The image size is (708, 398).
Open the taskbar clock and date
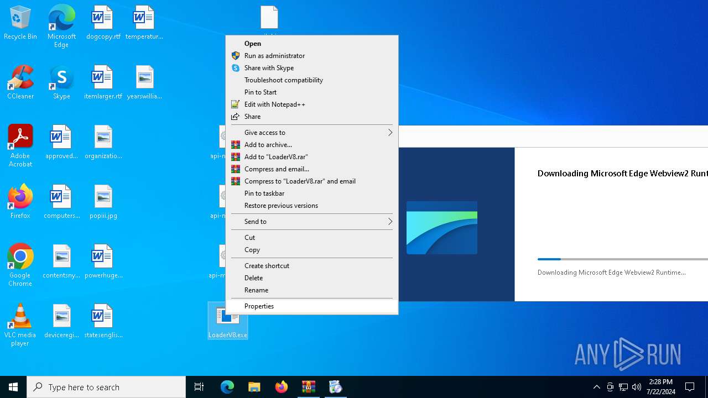[661, 387]
